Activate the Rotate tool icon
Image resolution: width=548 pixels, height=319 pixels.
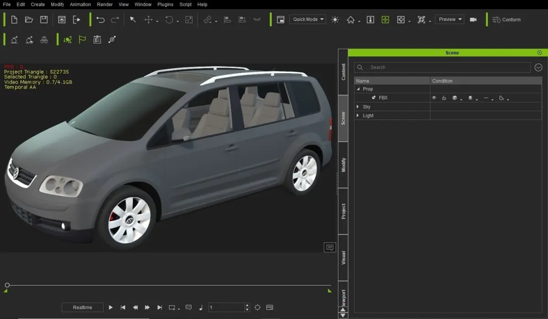[169, 20]
